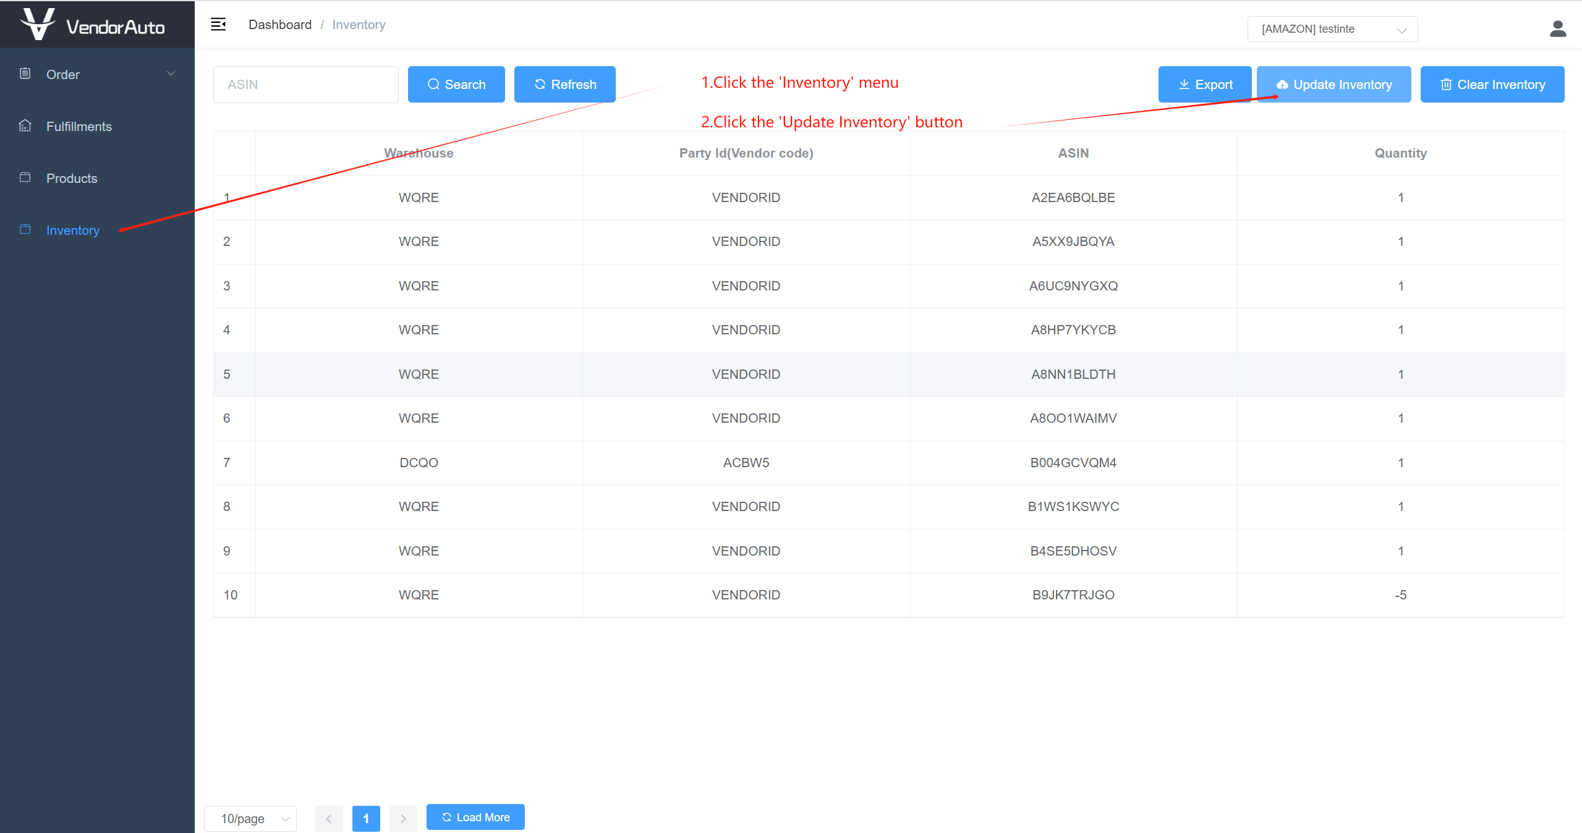1582x833 pixels.
Task: Focus the ASIN search field
Action: (305, 84)
